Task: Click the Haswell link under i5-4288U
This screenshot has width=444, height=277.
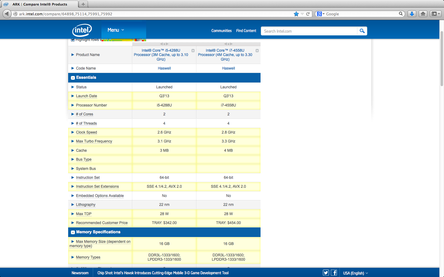Action: click(164, 68)
